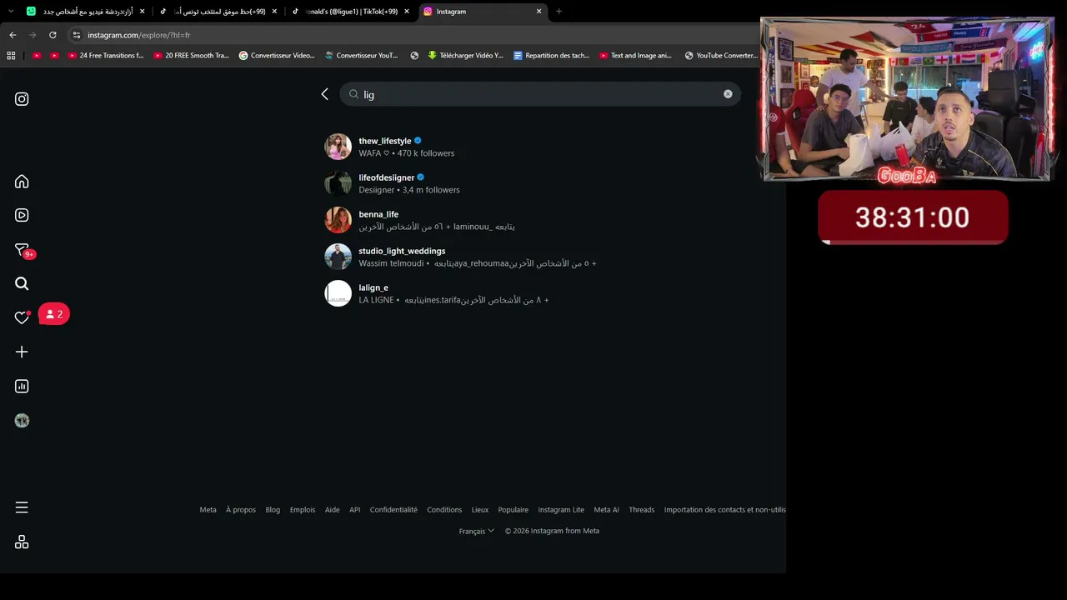Open the Also from Meta apps icon

(x=22, y=542)
